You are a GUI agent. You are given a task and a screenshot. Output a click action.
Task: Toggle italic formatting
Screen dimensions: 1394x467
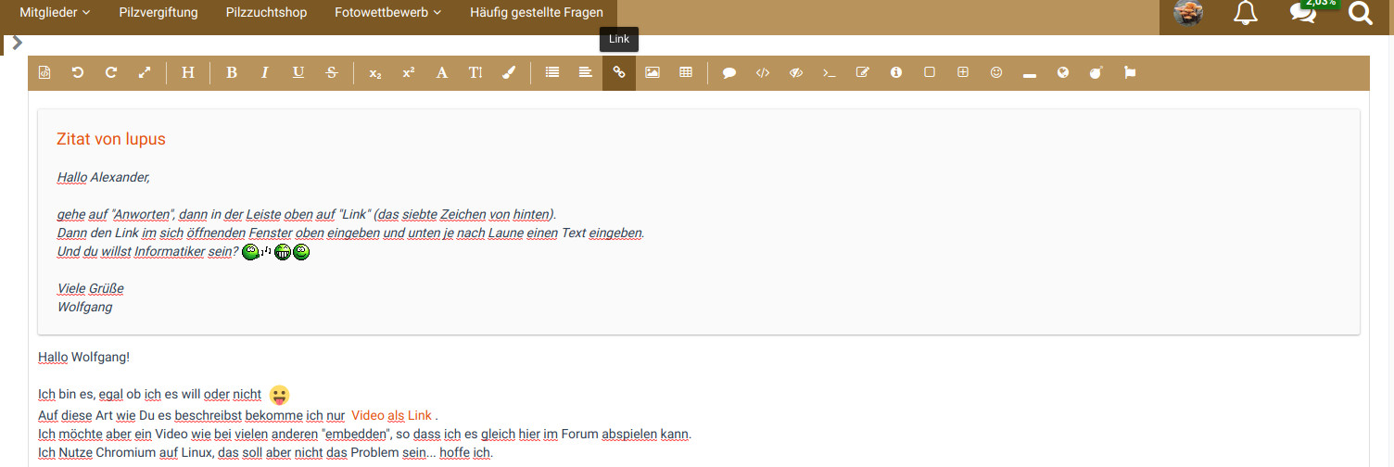click(265, 72)
